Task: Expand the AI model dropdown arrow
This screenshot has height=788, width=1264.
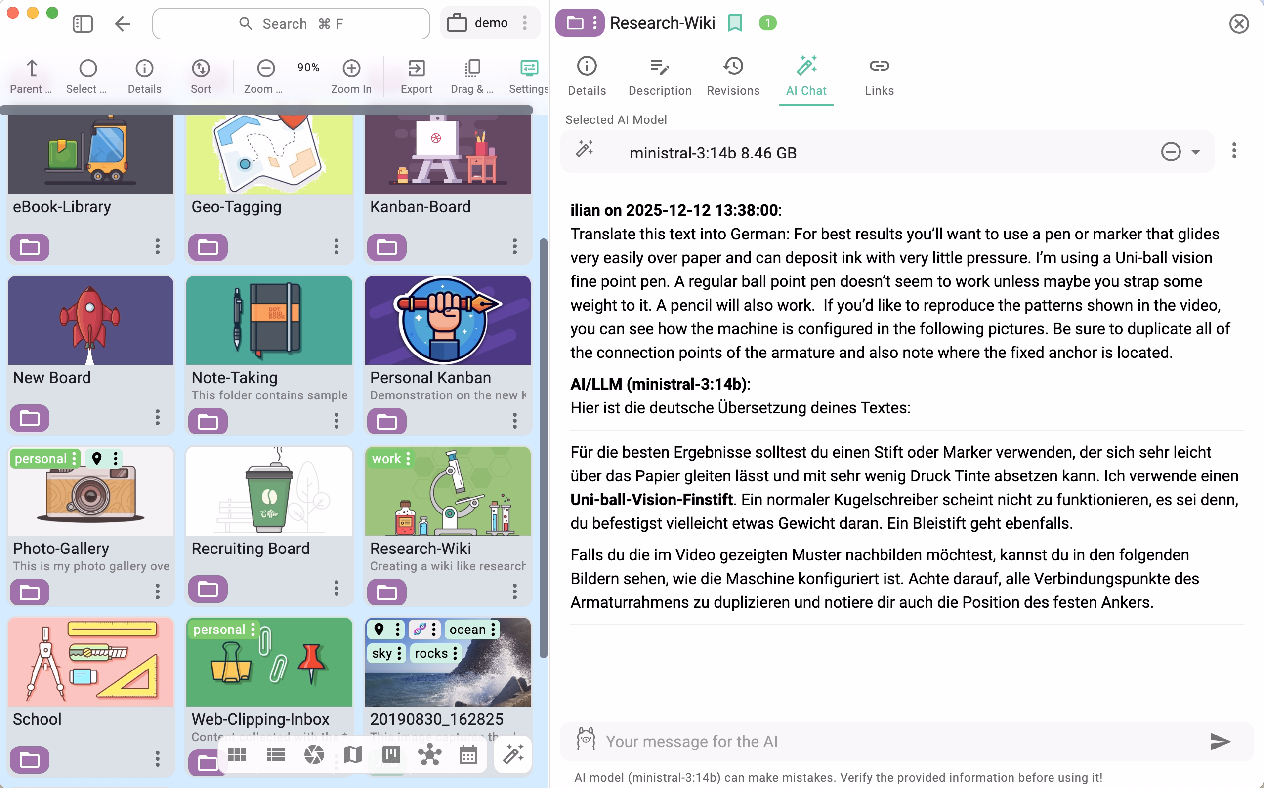Action: click(x=1196, y=152)
